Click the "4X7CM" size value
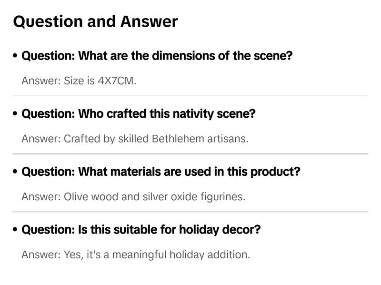This screenshot has height=285, width=381. point(116,81)
